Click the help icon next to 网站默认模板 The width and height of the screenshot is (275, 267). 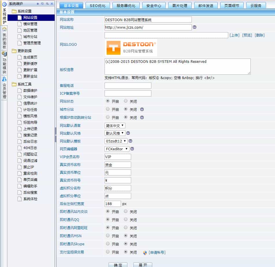[131, 141]
